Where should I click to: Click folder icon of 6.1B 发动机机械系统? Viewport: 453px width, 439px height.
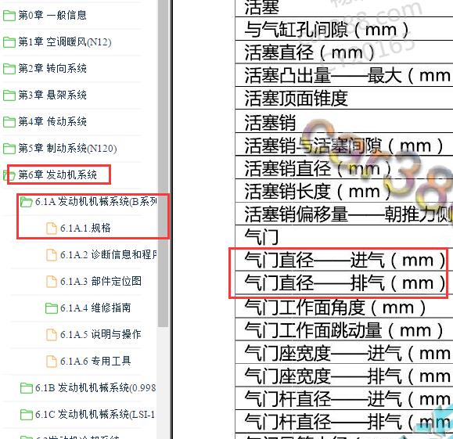(x=27, y=388)
